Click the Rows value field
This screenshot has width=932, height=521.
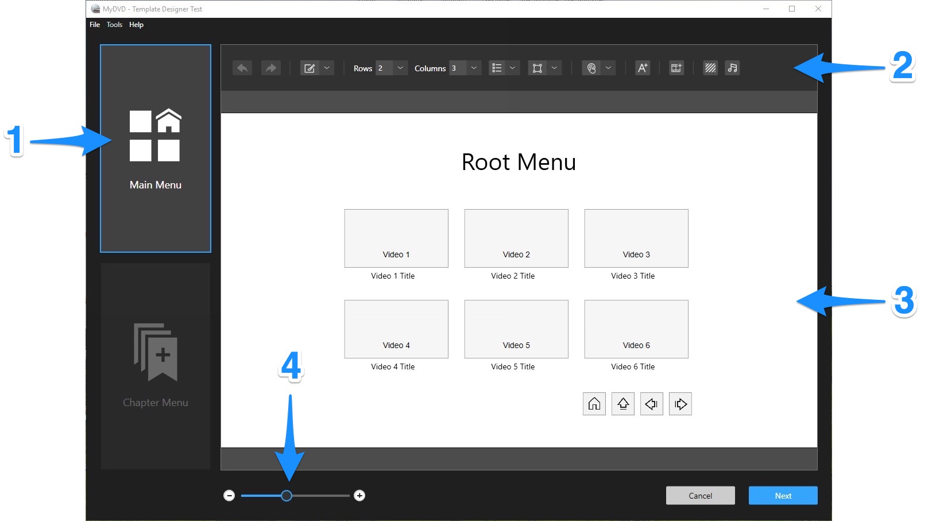click(384, 68)
